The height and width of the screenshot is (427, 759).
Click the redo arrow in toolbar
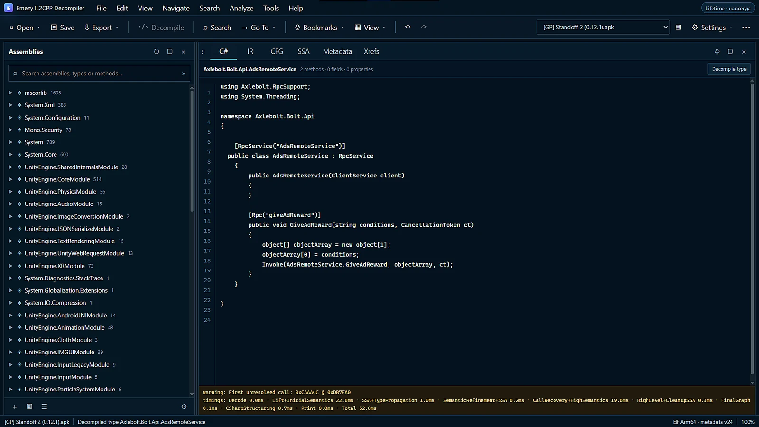click(x=424, y=27)
